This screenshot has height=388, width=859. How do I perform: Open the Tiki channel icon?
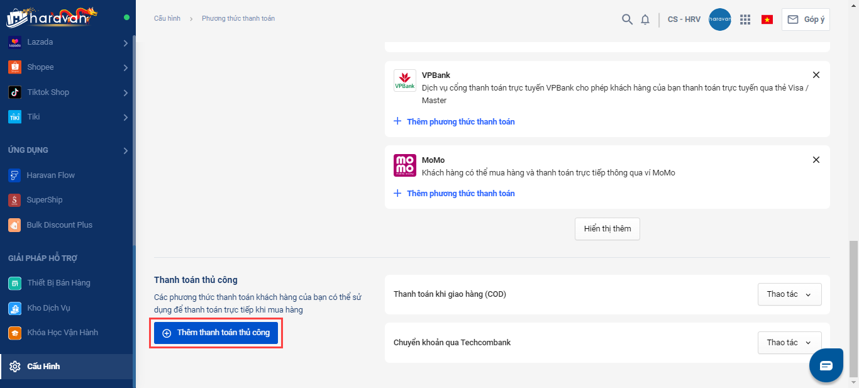point(14,117)
